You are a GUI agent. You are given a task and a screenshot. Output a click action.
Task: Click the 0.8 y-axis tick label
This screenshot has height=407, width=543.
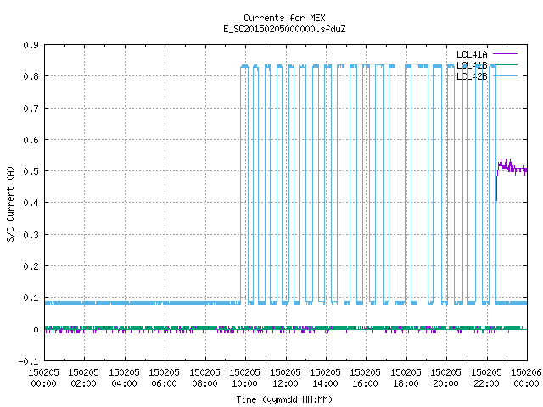(x=31, y=76)
